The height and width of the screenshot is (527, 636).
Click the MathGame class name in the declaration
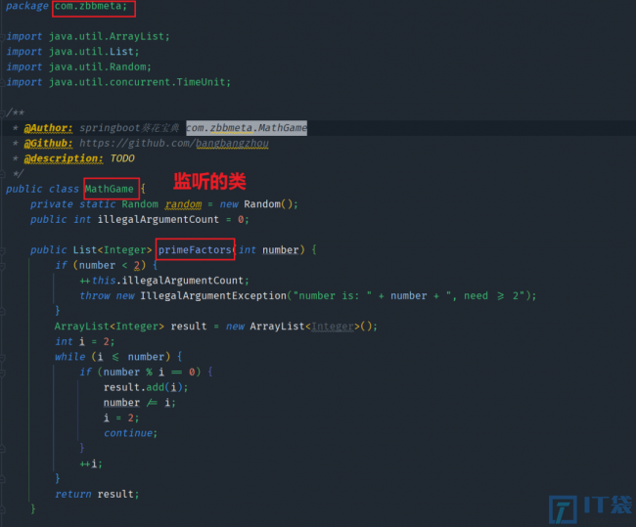[x=110, y=189]
